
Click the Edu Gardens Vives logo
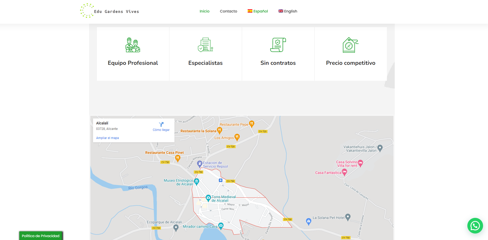(x=109, y=11)
